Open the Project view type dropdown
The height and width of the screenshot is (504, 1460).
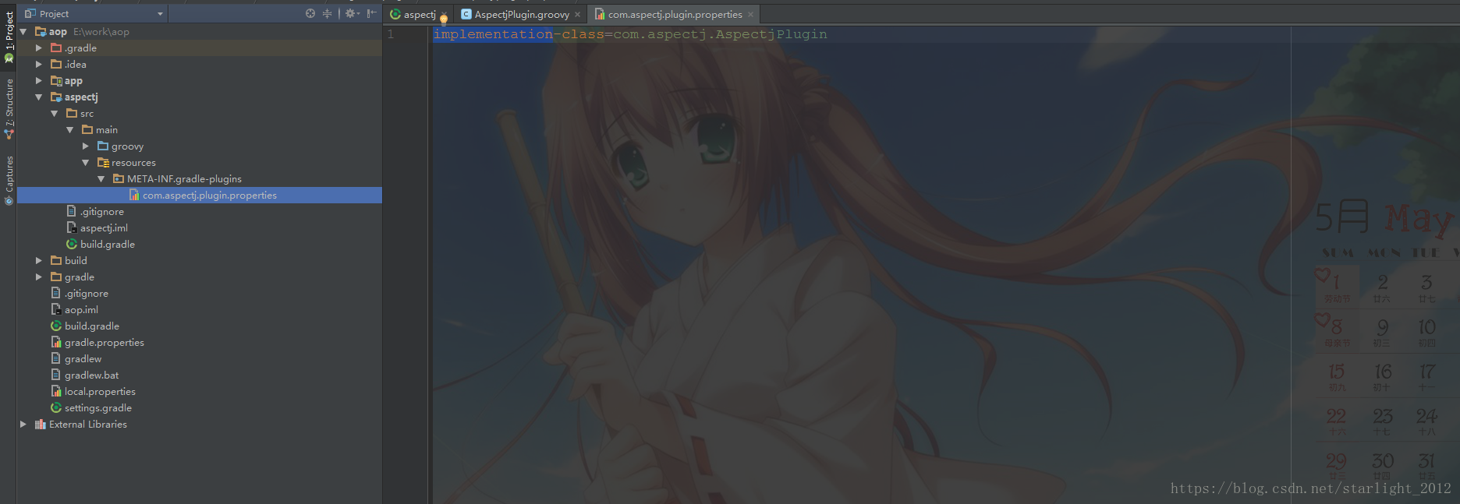point(94,13)
